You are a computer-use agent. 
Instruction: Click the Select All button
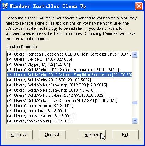point(19,135)
